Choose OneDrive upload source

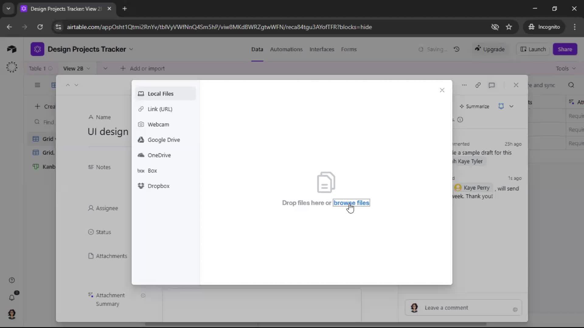(x=165, y=155)
